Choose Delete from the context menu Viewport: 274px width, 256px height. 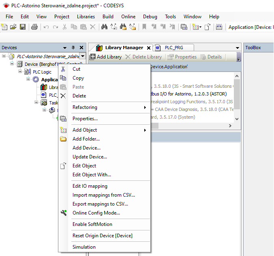pos(105,96)
